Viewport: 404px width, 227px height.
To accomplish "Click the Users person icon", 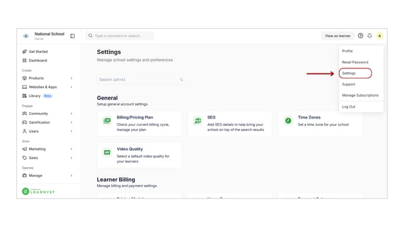I will [x=24, y=131].
